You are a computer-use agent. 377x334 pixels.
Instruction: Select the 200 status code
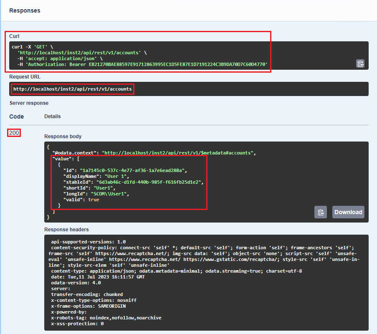point(14,133)
